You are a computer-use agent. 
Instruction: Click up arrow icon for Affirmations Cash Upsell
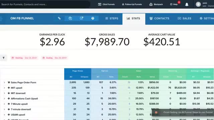tap(9, 99)
